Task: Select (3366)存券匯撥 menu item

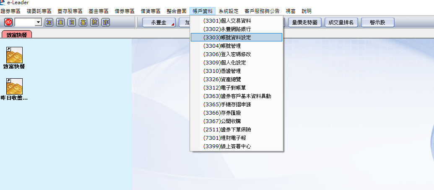Action: click(x=236, y=113)
